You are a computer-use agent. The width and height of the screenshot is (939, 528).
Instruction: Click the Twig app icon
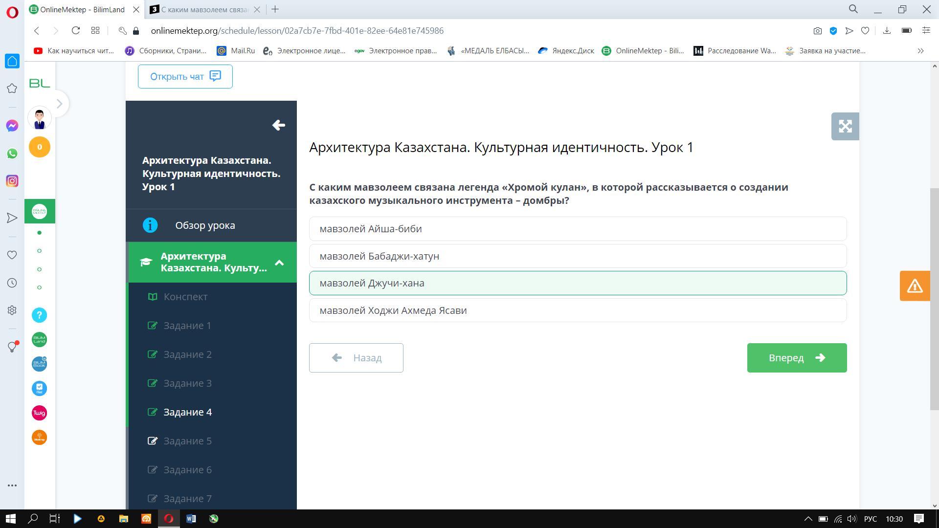click(40, 413)
